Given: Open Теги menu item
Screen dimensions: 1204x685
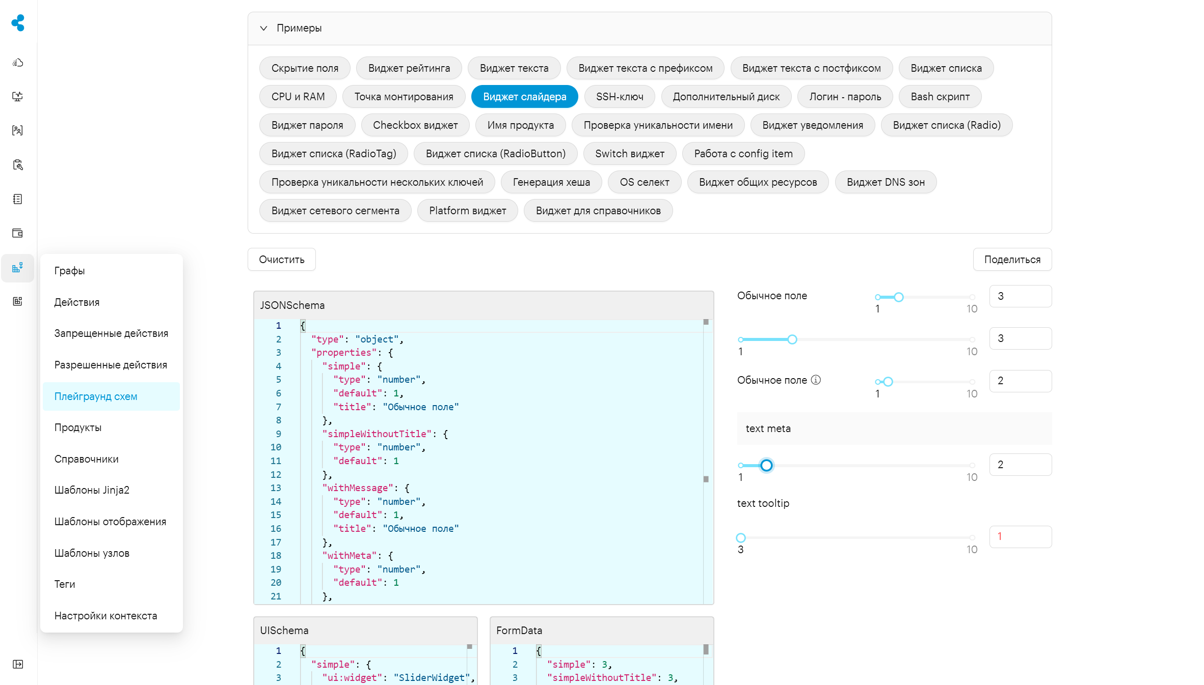Looking at the screenshot, I should 112,584.
